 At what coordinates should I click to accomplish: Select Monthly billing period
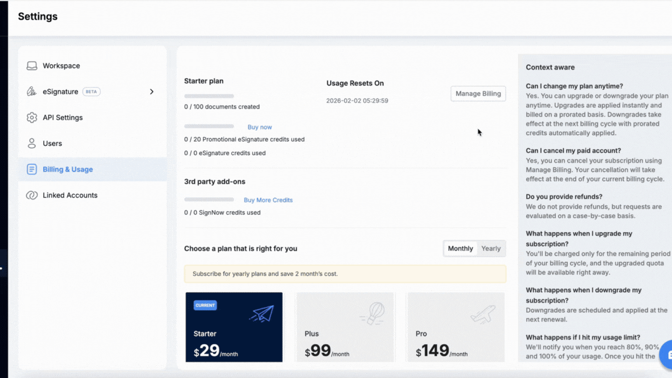460,249
